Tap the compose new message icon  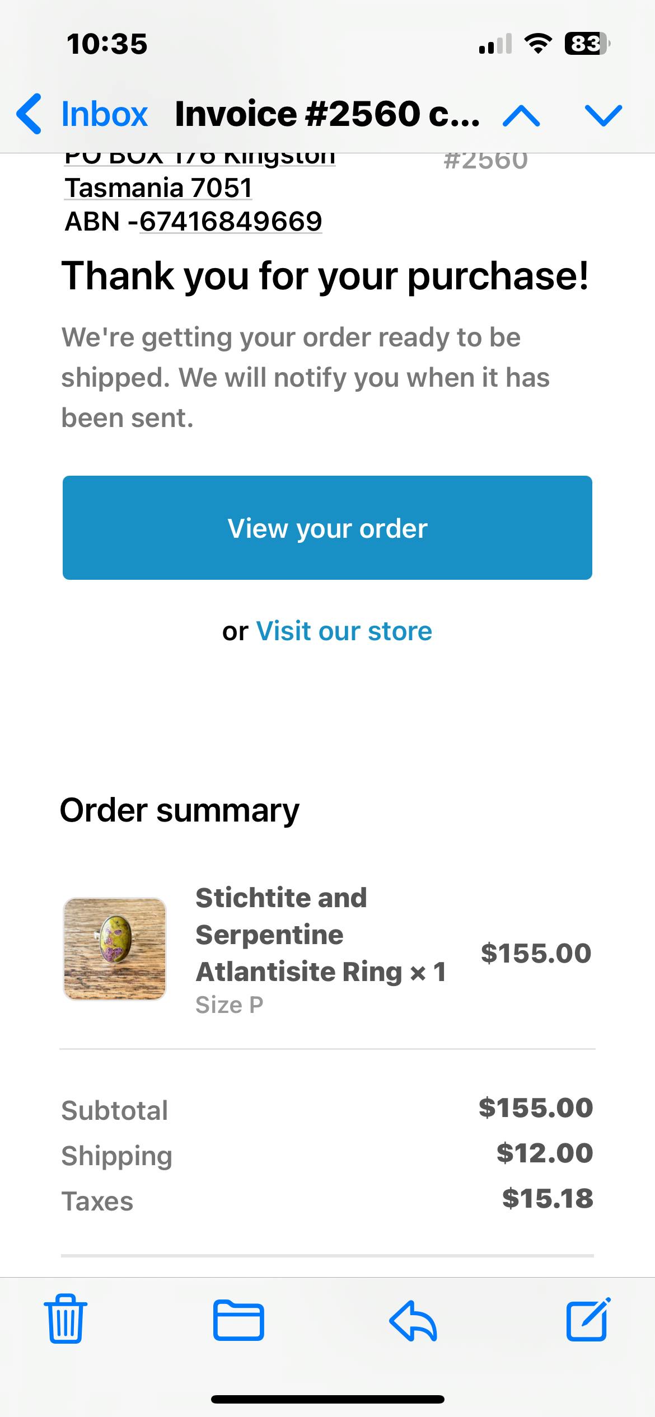click(x=588, y=1319)
